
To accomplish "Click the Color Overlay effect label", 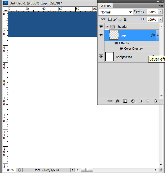I will click(x=133, y=49).
